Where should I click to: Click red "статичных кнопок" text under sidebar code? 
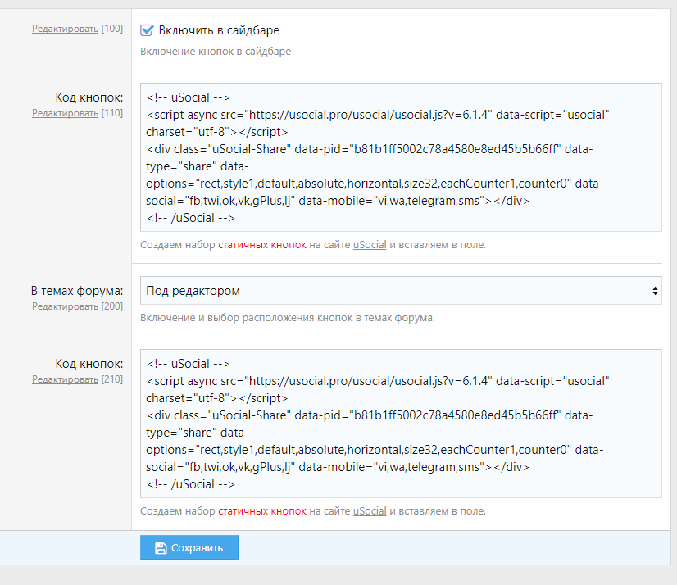pos(262,245)
